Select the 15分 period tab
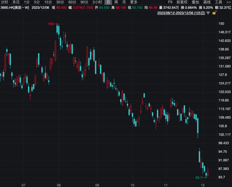 coord(48,2)
